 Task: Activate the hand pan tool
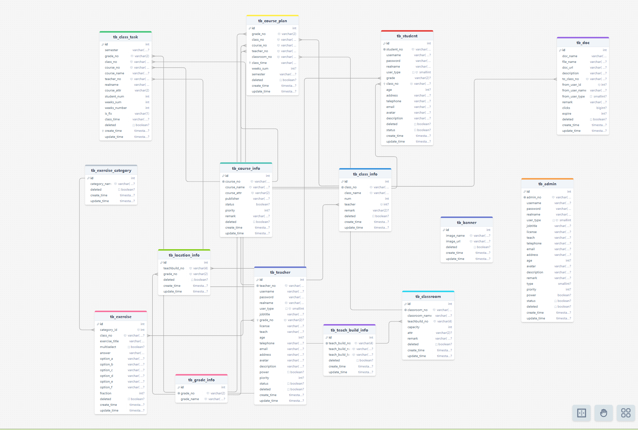tap(603, 413)
